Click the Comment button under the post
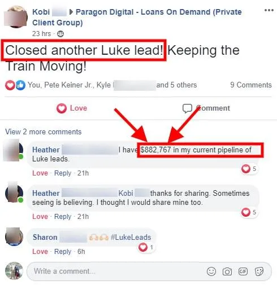Screen dimensions: 277x285 (x=206, y=108)
